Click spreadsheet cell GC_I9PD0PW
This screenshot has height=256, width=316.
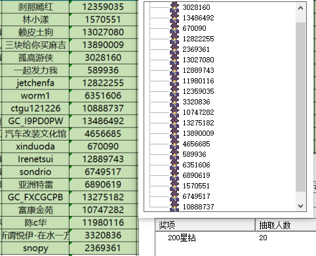pos(35,121)
